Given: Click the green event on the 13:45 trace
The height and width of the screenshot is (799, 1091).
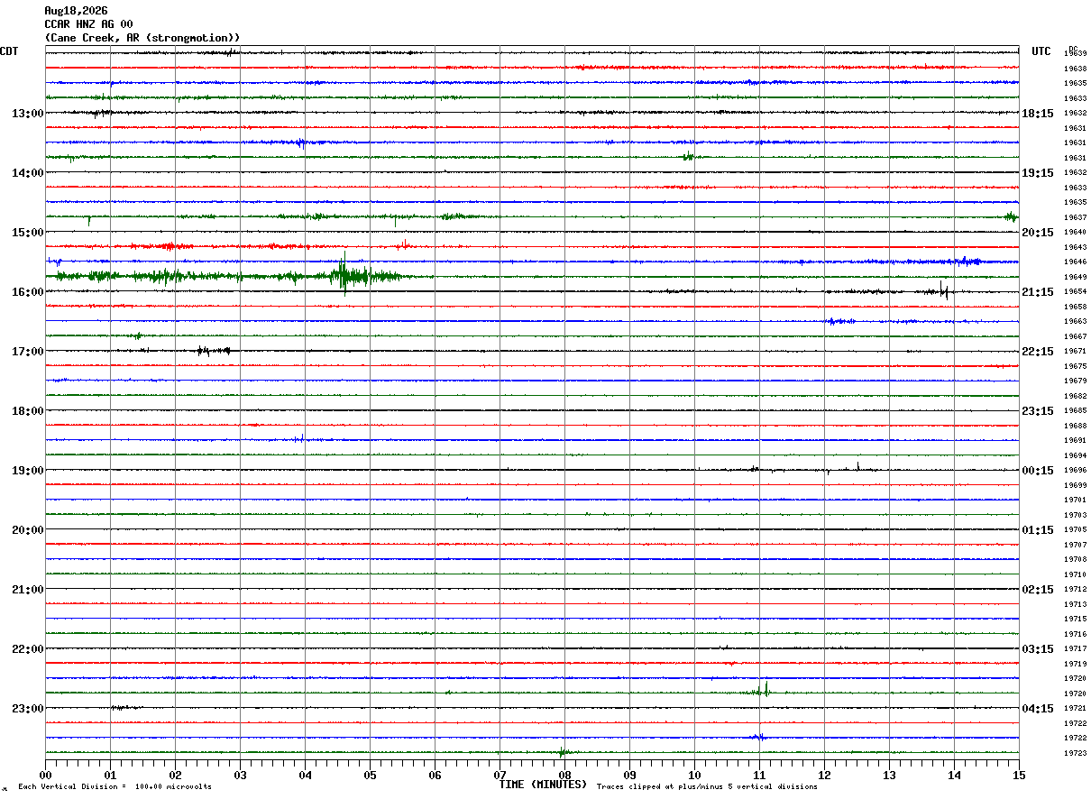Looking at the screenshot, I should pyautogui.click(x=688, y=157).
